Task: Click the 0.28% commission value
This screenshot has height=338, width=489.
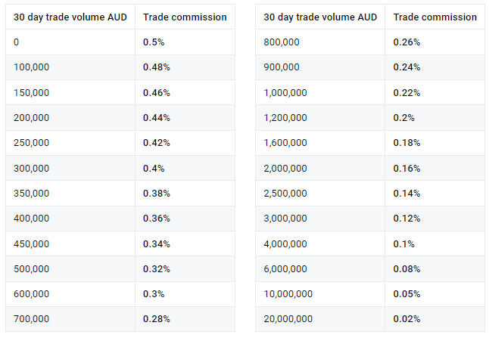Action: pos(157,318)
